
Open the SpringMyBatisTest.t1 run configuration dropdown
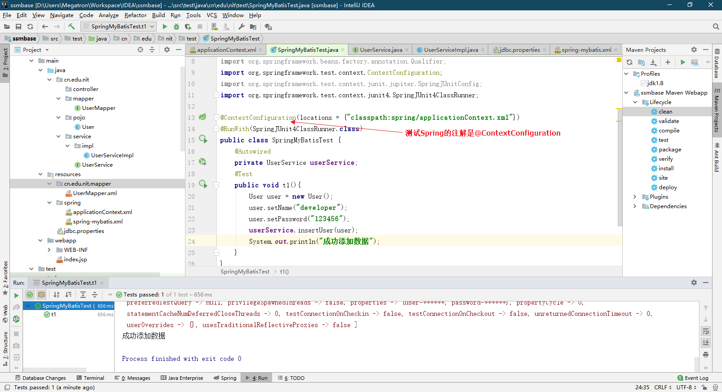[118, 27]
